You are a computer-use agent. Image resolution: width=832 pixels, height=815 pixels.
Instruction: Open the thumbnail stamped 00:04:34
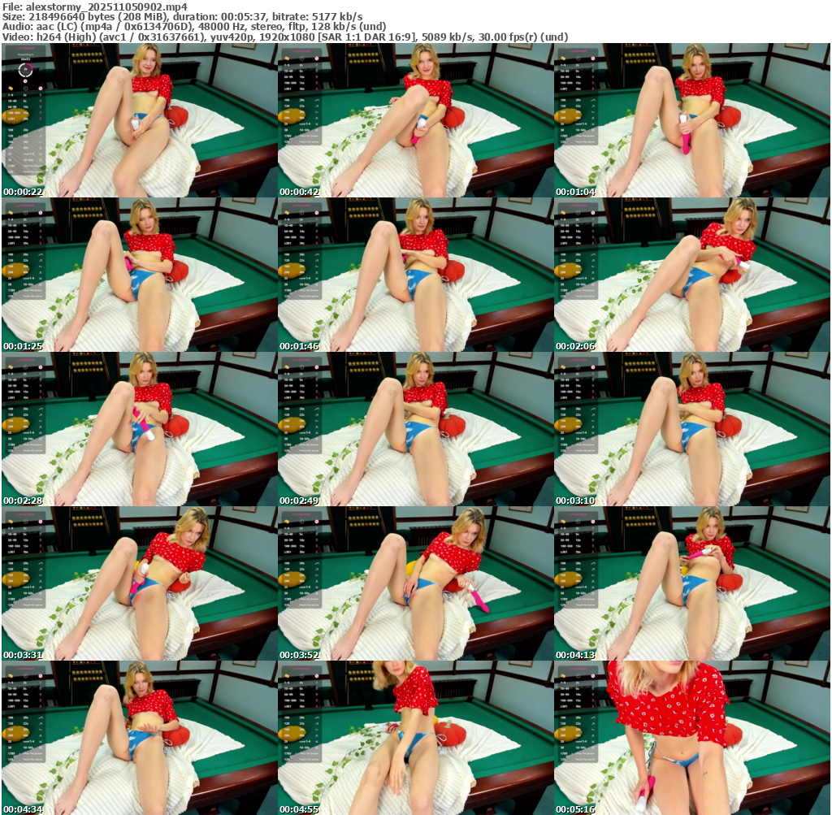tap(139, 738)
